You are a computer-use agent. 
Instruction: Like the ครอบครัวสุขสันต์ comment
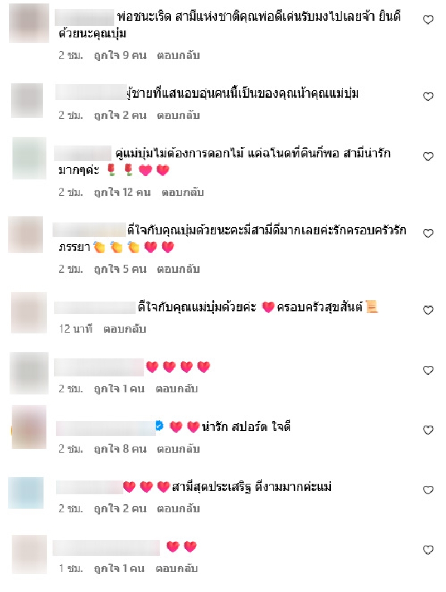click(428, 310)
